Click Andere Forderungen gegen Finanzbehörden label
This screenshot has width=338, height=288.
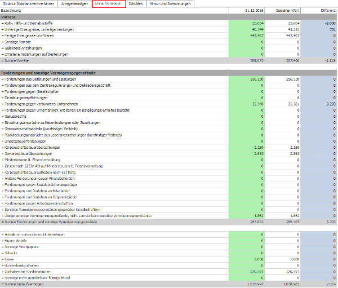[39, 179]
